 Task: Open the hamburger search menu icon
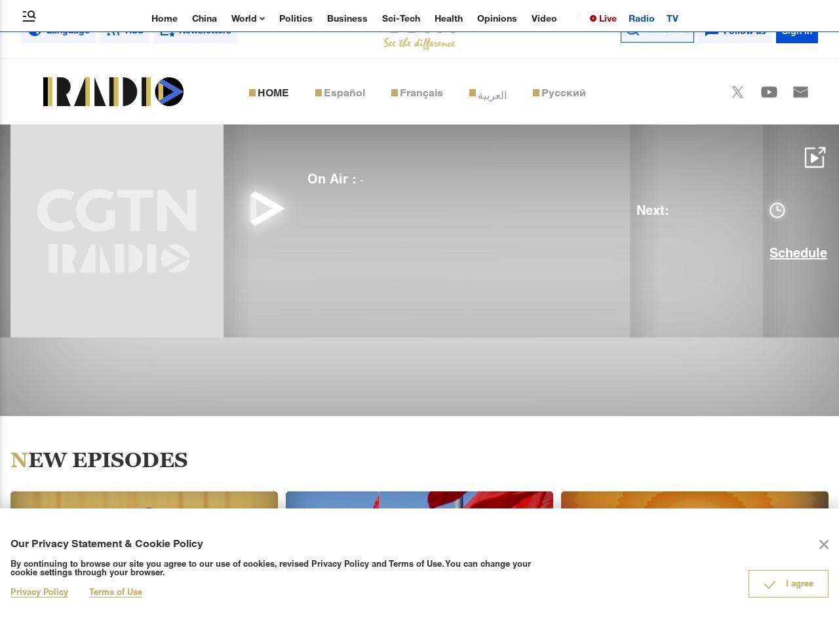coord(29,16)
